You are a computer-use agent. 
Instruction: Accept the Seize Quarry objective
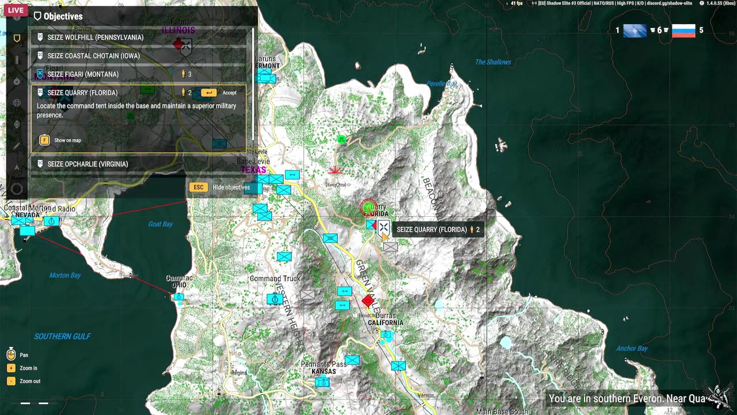[209, 93]
